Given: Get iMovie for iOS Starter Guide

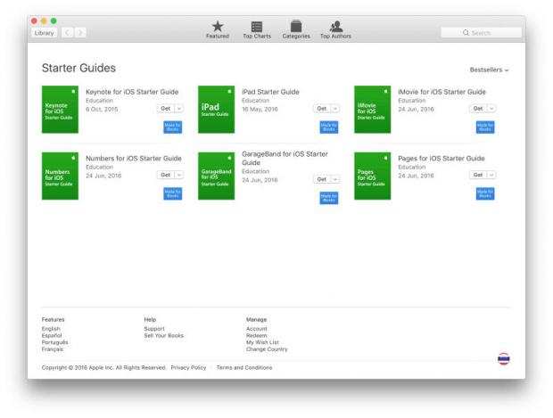Looking at the screenshot, I should [478, 109].
